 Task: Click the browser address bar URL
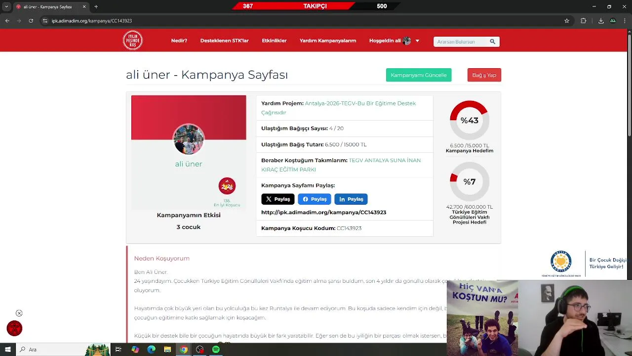pyautogui.click(x=92, y=21)
